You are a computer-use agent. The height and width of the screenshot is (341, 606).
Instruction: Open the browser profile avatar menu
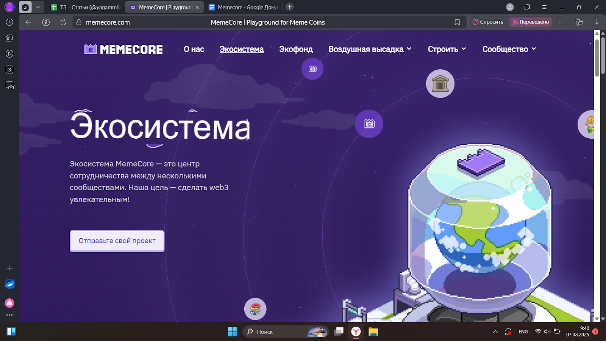(x=9, y=7)
